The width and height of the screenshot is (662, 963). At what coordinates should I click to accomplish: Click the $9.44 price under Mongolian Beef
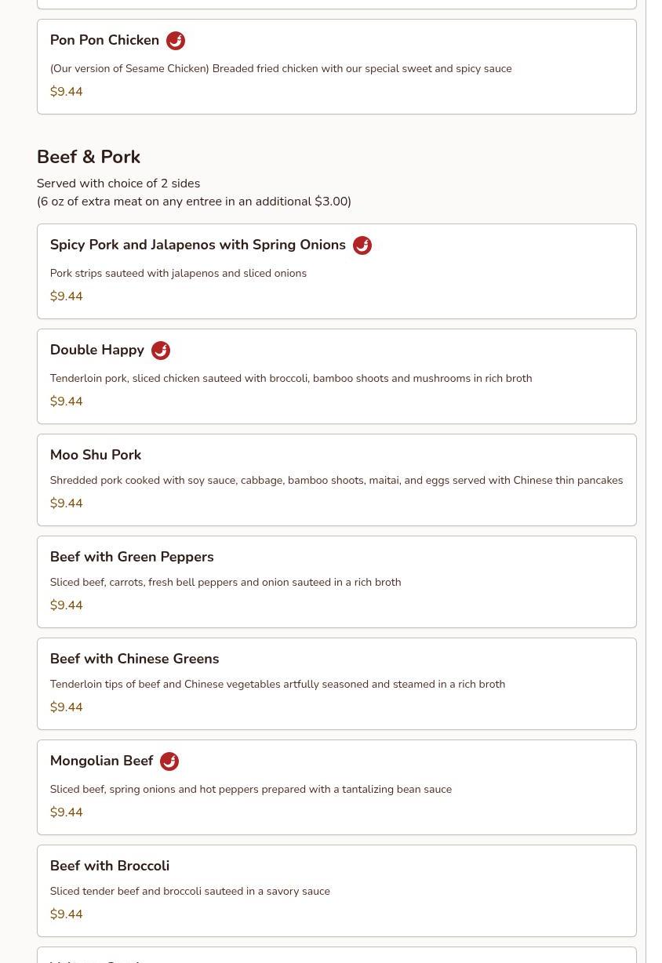click(x=67, y=812)
